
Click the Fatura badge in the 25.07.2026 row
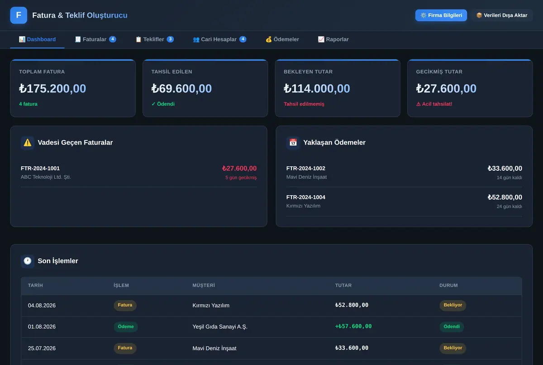click(x=125, y=348)
